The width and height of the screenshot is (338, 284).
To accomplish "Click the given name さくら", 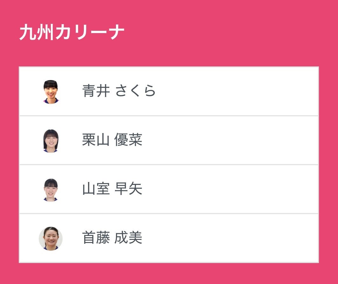I will [135, 91].
